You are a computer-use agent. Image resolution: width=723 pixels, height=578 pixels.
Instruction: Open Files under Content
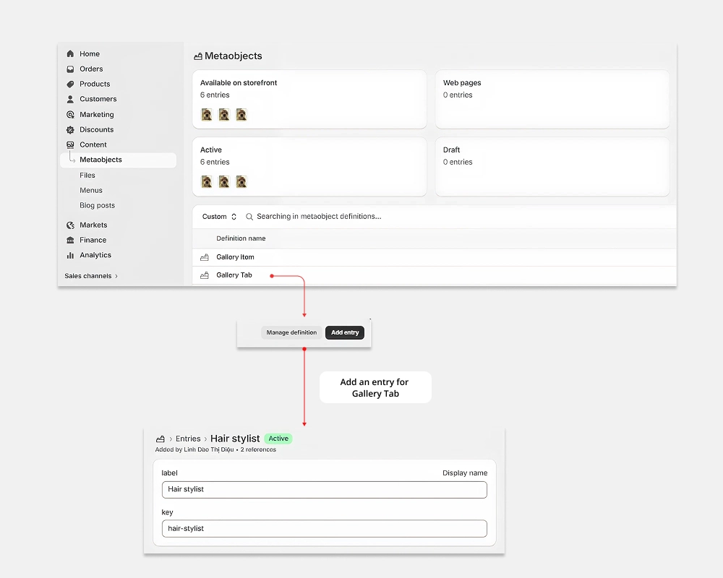(x=87, y=175)
